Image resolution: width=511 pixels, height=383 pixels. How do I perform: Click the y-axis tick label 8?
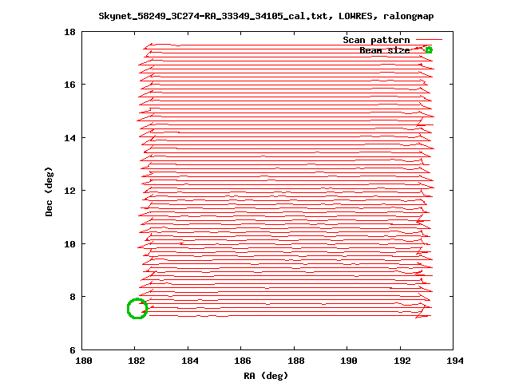[x=73, y=297]
